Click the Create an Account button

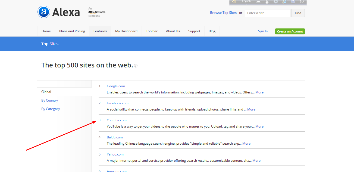point(290,31)
